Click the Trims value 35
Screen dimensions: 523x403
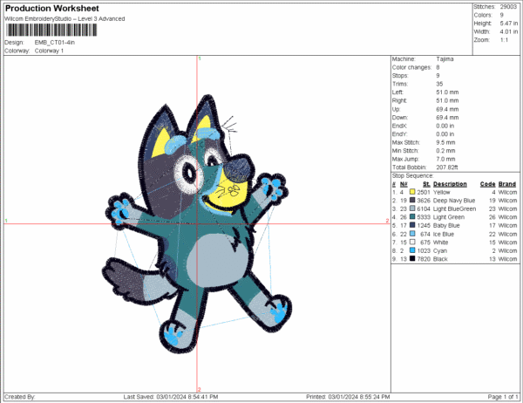click(x=439, y=84)
